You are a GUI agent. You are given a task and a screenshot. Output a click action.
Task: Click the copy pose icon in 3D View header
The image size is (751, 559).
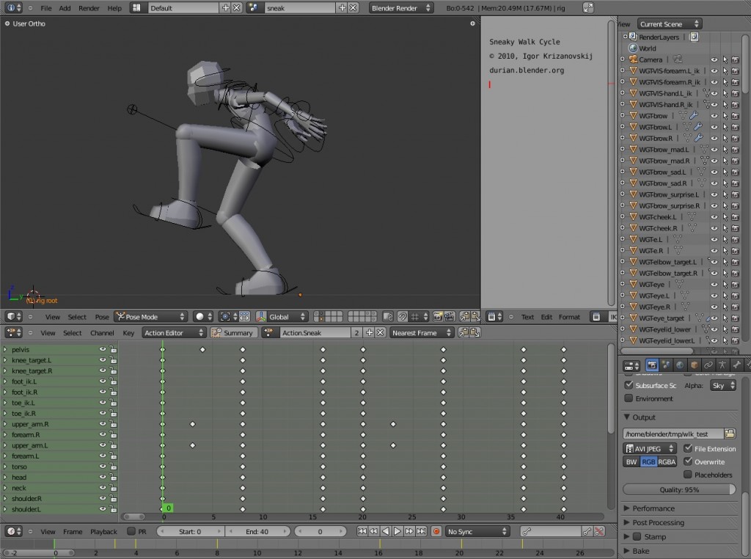point(463,317)
